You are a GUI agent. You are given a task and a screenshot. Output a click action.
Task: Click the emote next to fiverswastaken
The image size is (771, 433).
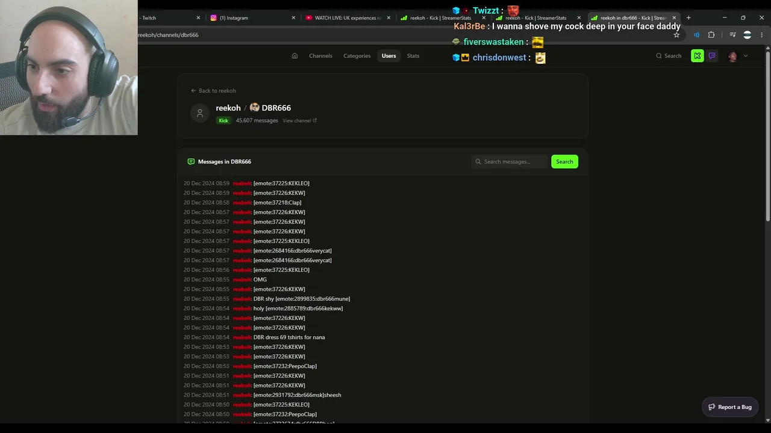tap(537, 42)
